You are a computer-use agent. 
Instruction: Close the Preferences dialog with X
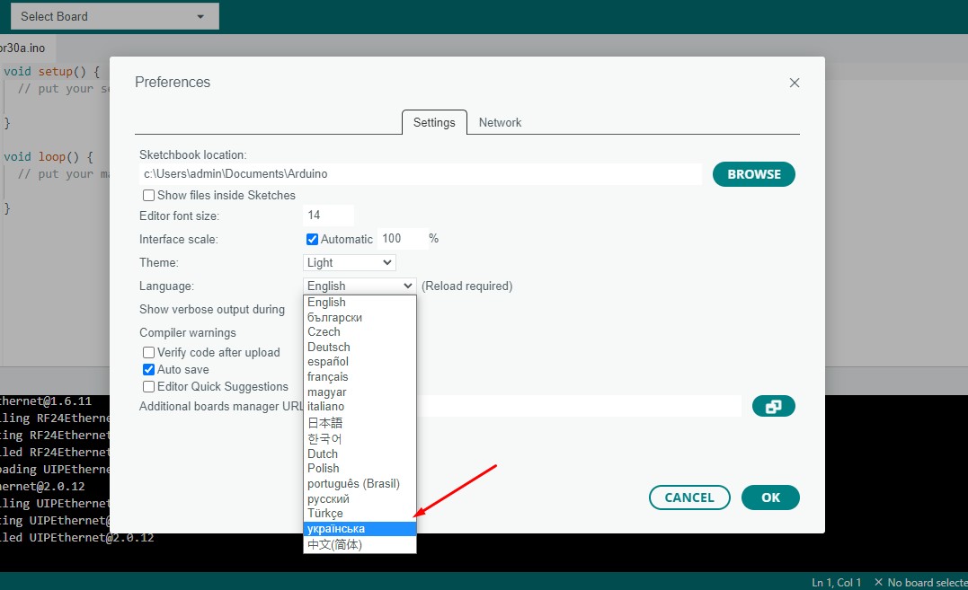795,83
